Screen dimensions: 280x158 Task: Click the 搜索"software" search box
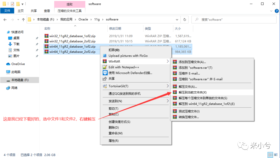(x=234, y=19)
